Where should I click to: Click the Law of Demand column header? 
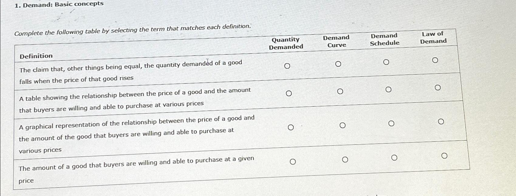pos(432,39)
